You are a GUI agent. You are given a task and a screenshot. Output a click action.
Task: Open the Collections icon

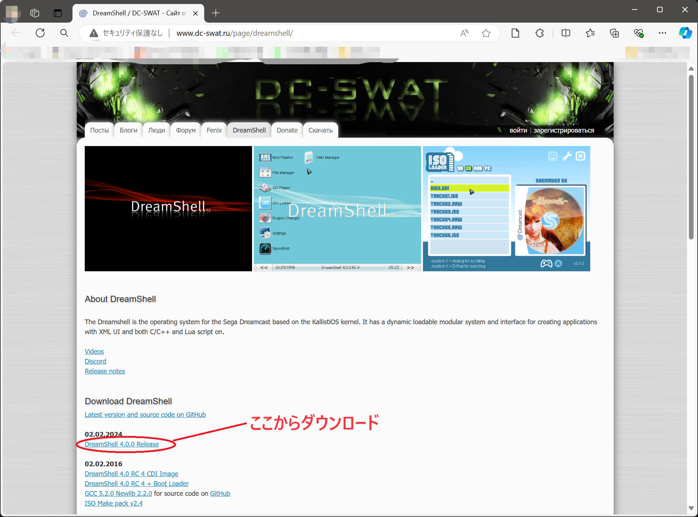(x=614, y=33)
